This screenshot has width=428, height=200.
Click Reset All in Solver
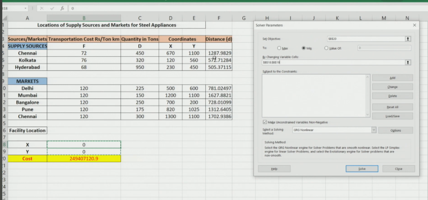click(x=392, y=107)
